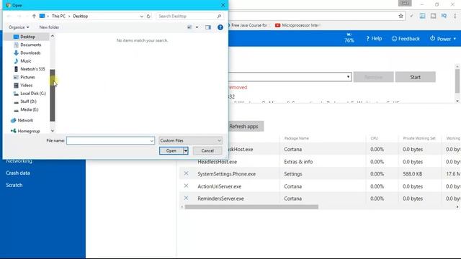Open the Custom Files type dropdown
The width and height of the screenshot is (461, 259).
[190, 141]
